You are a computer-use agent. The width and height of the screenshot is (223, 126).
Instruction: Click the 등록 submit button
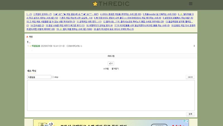[190, 114]
